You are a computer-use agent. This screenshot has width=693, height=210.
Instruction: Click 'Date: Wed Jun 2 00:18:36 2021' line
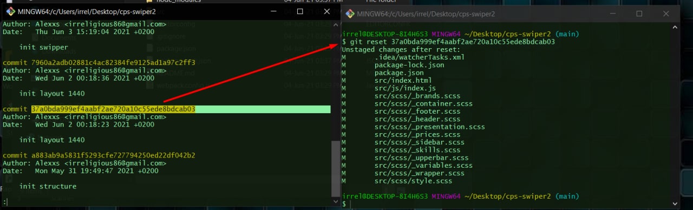pos(79,78)
